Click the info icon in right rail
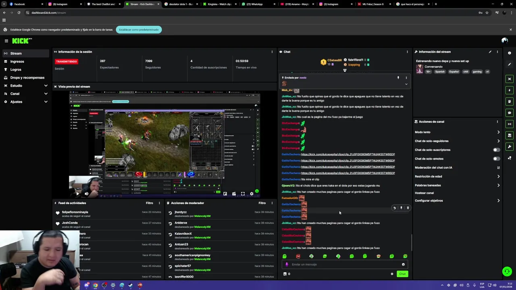The height and width of the screenshot is (290, 516). [510, 53]
